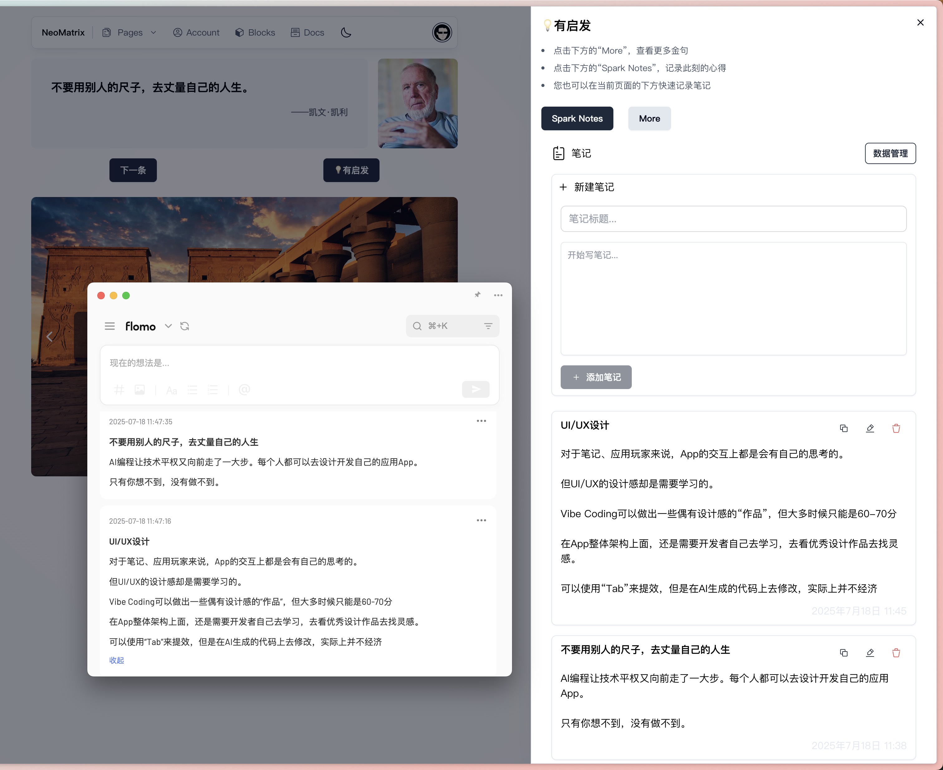The width and height of the screenshot is (943, 770).
Task: Insert a bulleted list in flomo
Action: pyautogui.click(x=192, y=390)
